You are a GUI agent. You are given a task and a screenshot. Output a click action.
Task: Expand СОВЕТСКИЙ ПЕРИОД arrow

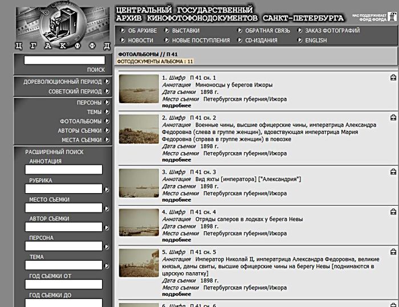pos(107,91)
